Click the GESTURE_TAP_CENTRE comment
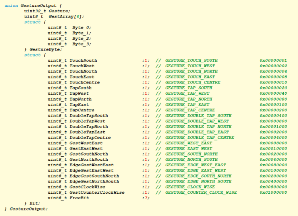Image resolution: width=298 pixels, height=216 pixels. [x=190, y=110]
